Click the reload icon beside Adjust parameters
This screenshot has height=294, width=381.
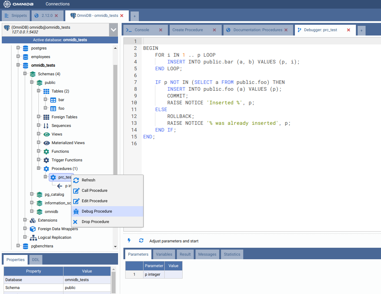tap(141, 241)
